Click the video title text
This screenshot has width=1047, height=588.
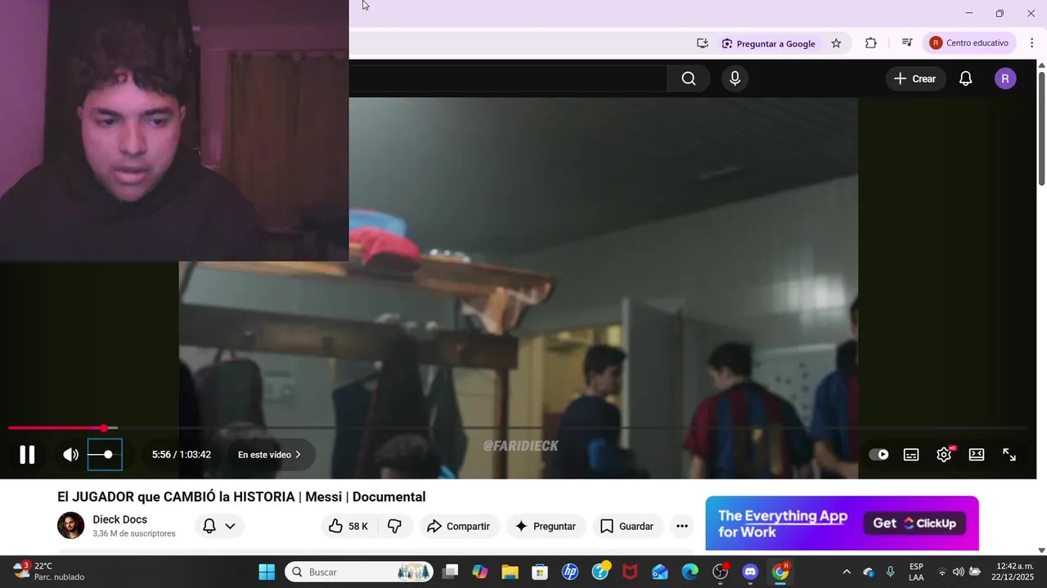click(241, 497)
